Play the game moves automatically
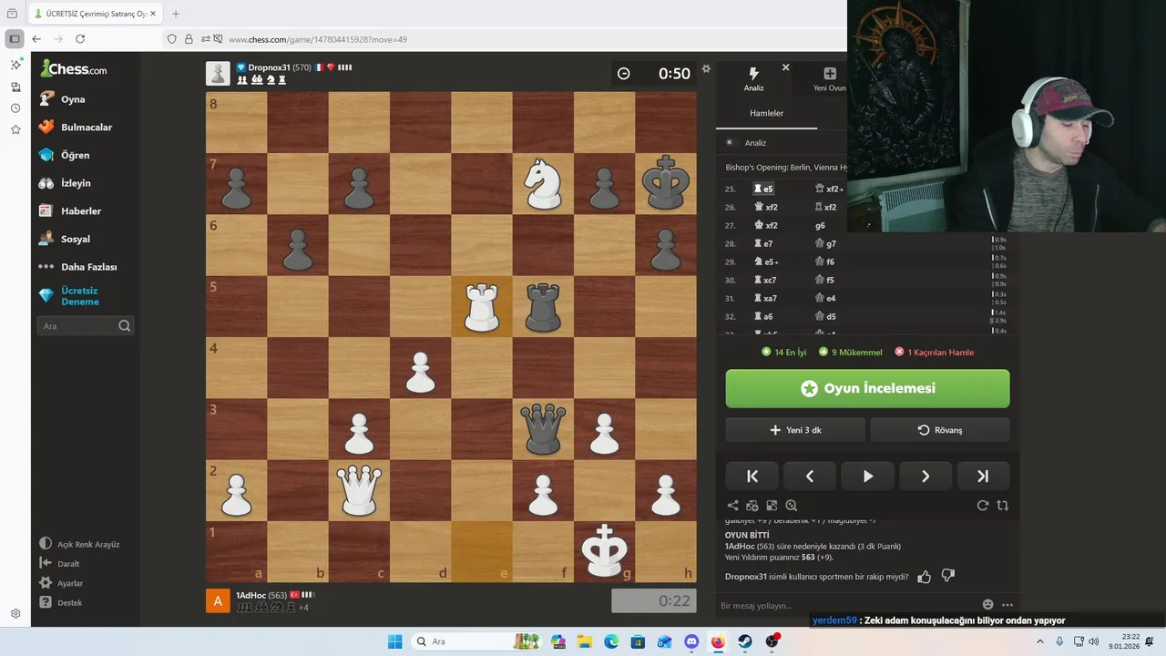 click(867, 476)
